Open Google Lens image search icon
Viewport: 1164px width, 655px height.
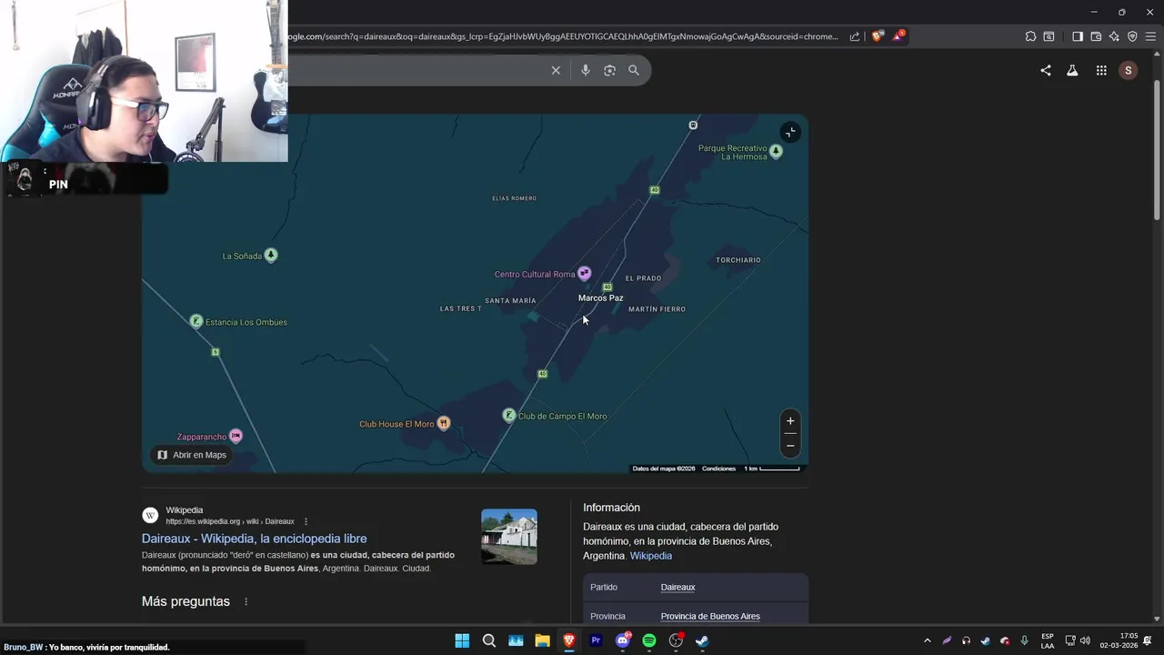pyautogui.click(x=609, y=70)
